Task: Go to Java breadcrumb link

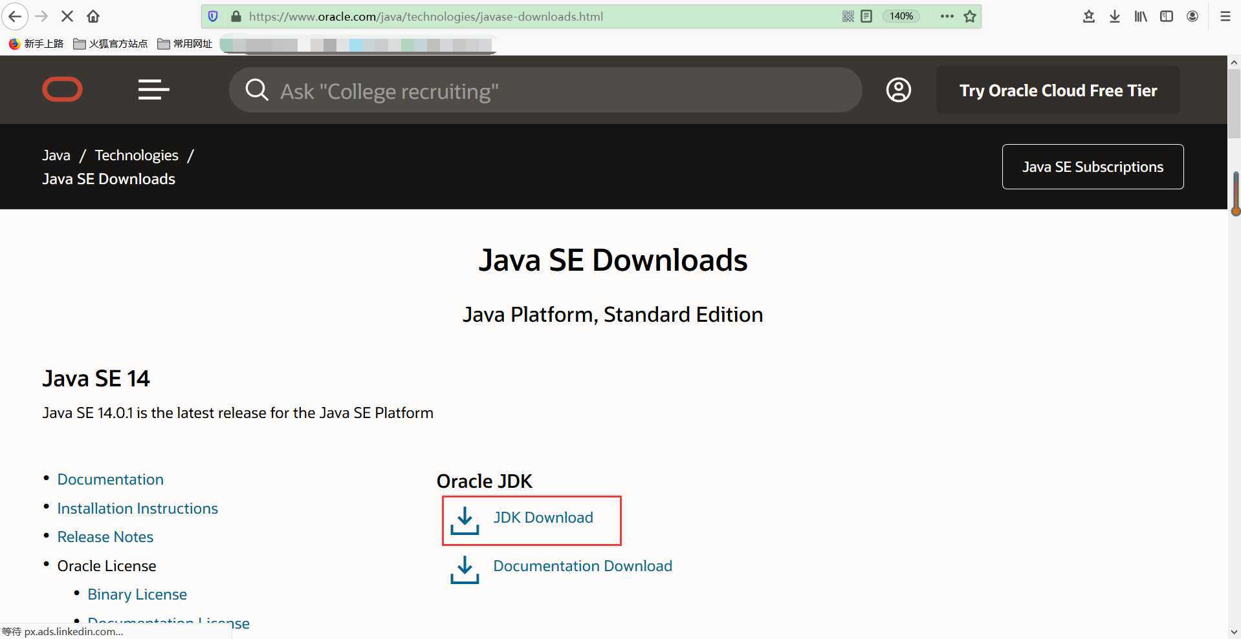Action: [x=56, y=155]
